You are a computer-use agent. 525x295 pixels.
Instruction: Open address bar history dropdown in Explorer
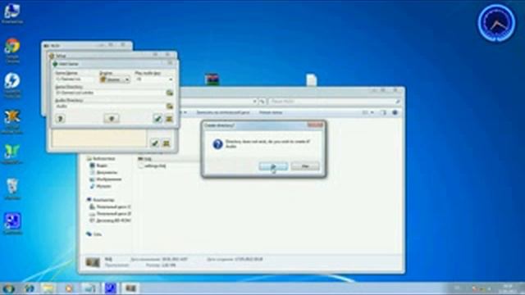pyautogui.click(x=255, y=101)
